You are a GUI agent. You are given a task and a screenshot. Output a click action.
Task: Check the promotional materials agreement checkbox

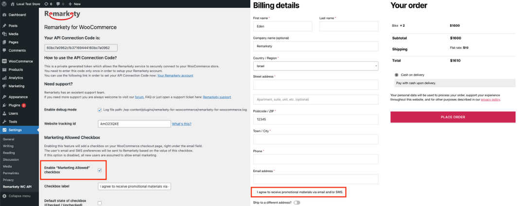tap(255, 192)
